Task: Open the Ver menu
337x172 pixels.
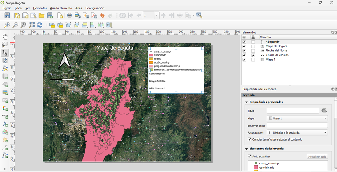Action: click(27, 8)
